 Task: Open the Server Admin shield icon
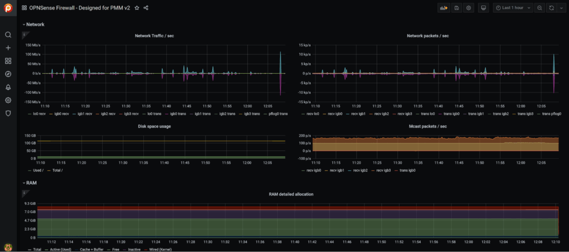tap(8, 113)
